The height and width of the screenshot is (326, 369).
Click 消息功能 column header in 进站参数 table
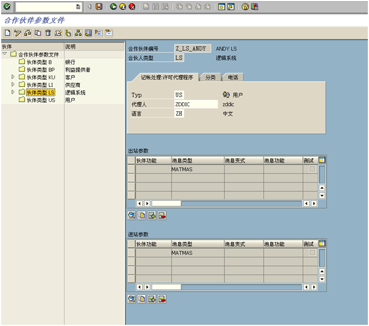[283, 244]
